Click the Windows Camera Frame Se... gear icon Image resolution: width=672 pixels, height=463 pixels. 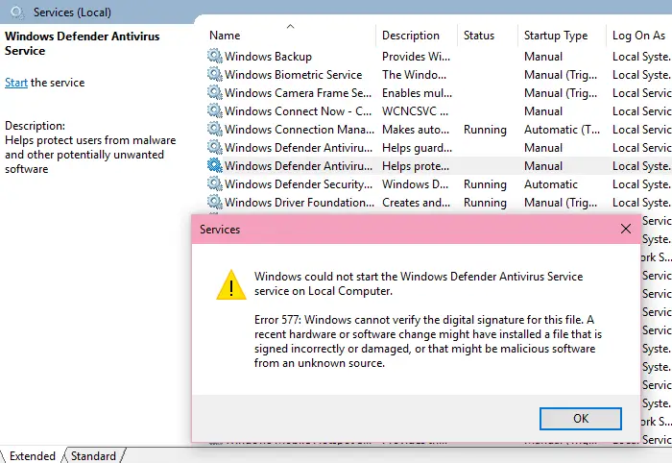pos(215,92)
